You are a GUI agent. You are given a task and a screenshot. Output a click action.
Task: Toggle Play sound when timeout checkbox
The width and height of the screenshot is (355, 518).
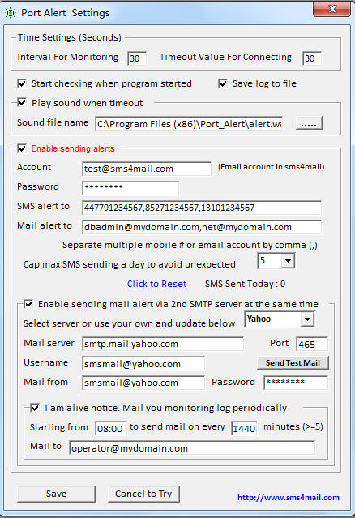pyautogui.click(x=22, y=103)
